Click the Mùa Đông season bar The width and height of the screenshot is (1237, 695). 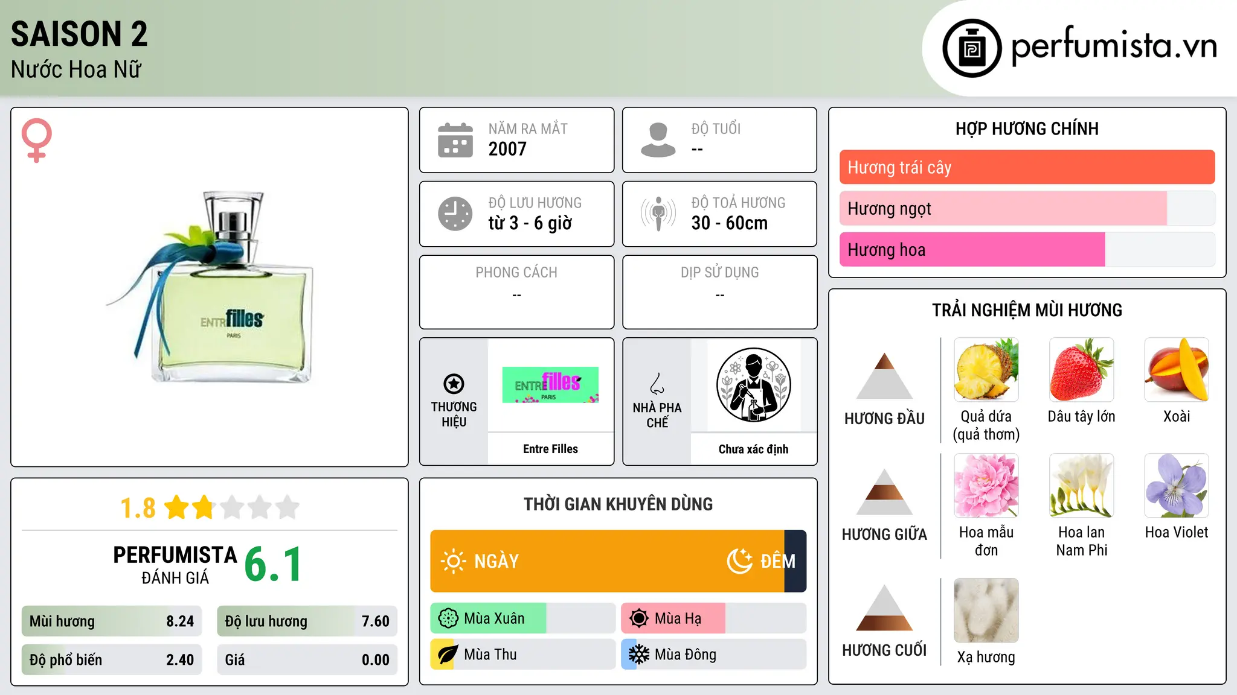coord(713,655)
